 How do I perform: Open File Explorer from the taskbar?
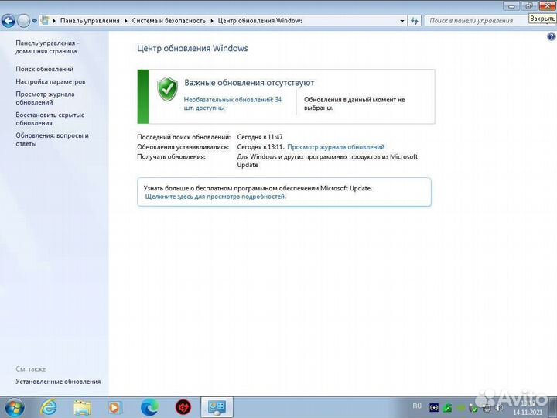pos(82,406)
